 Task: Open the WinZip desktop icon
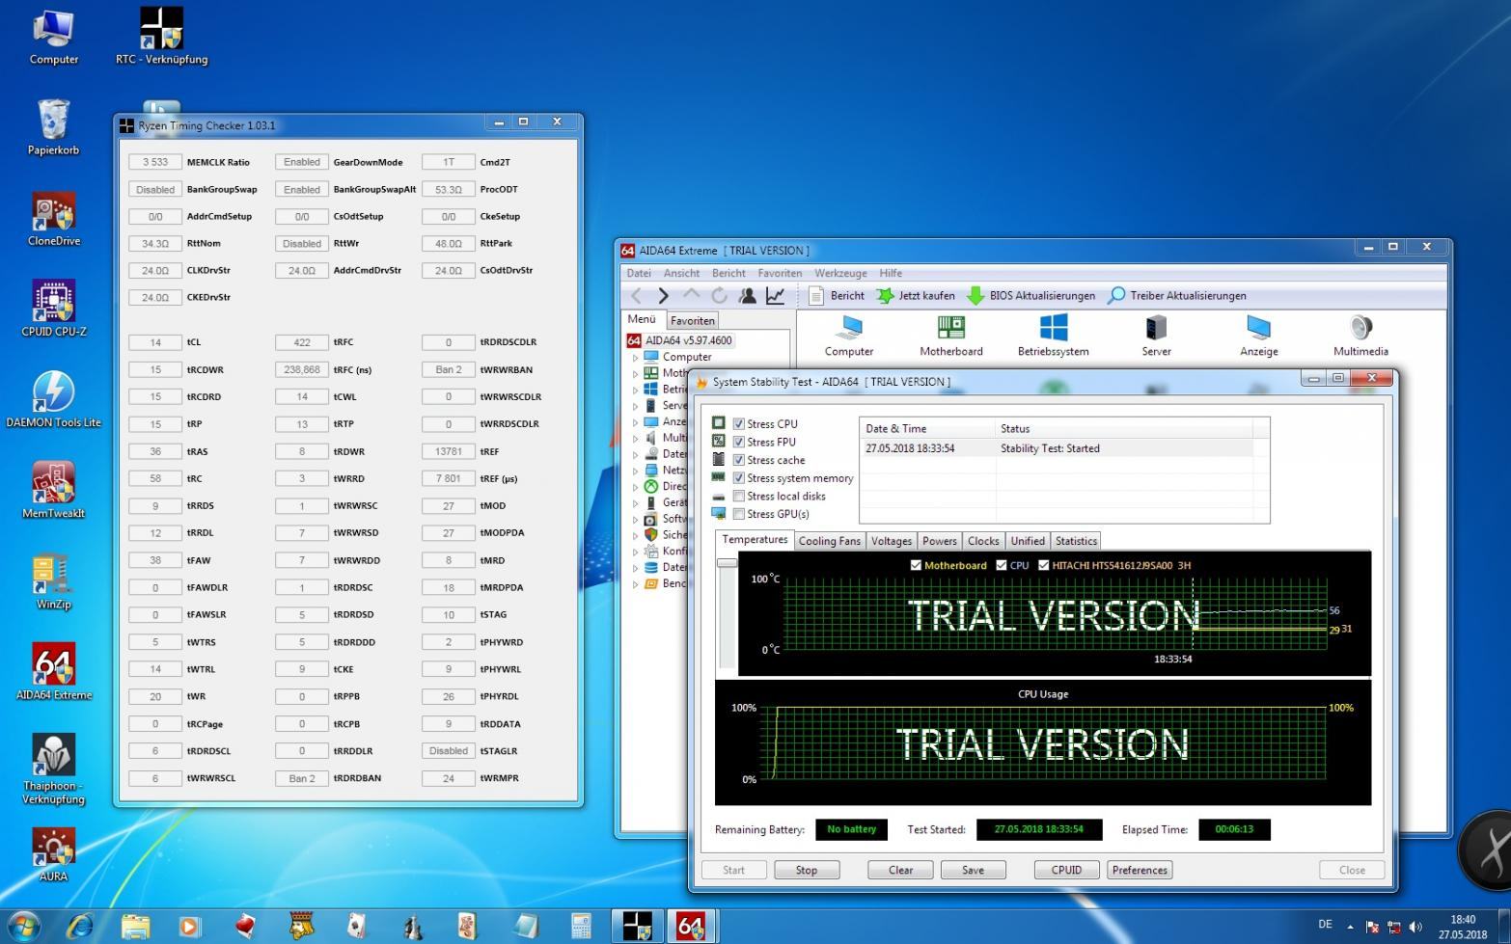click(54, 581)
